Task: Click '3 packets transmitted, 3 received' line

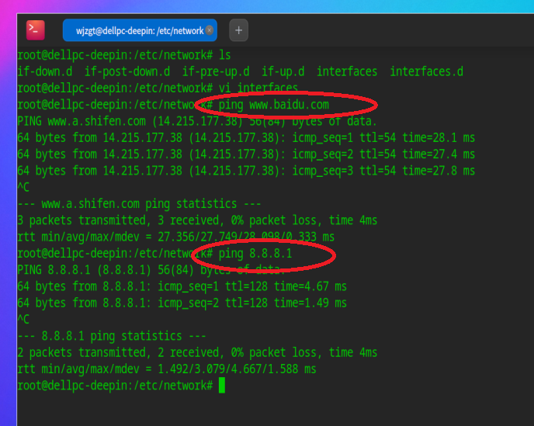Action: (197, 220)
